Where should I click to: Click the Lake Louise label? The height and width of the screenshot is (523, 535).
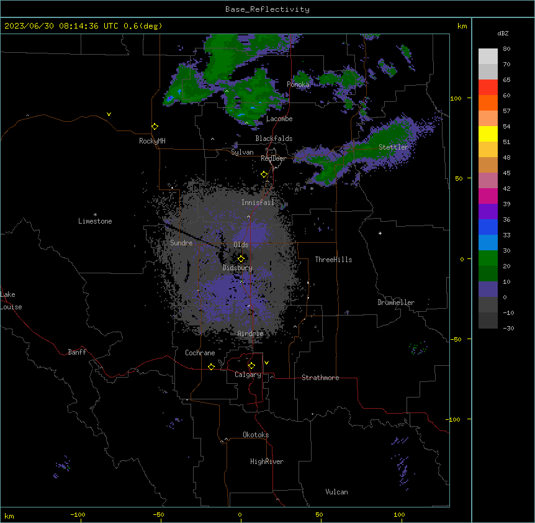(x=11, y=301)
